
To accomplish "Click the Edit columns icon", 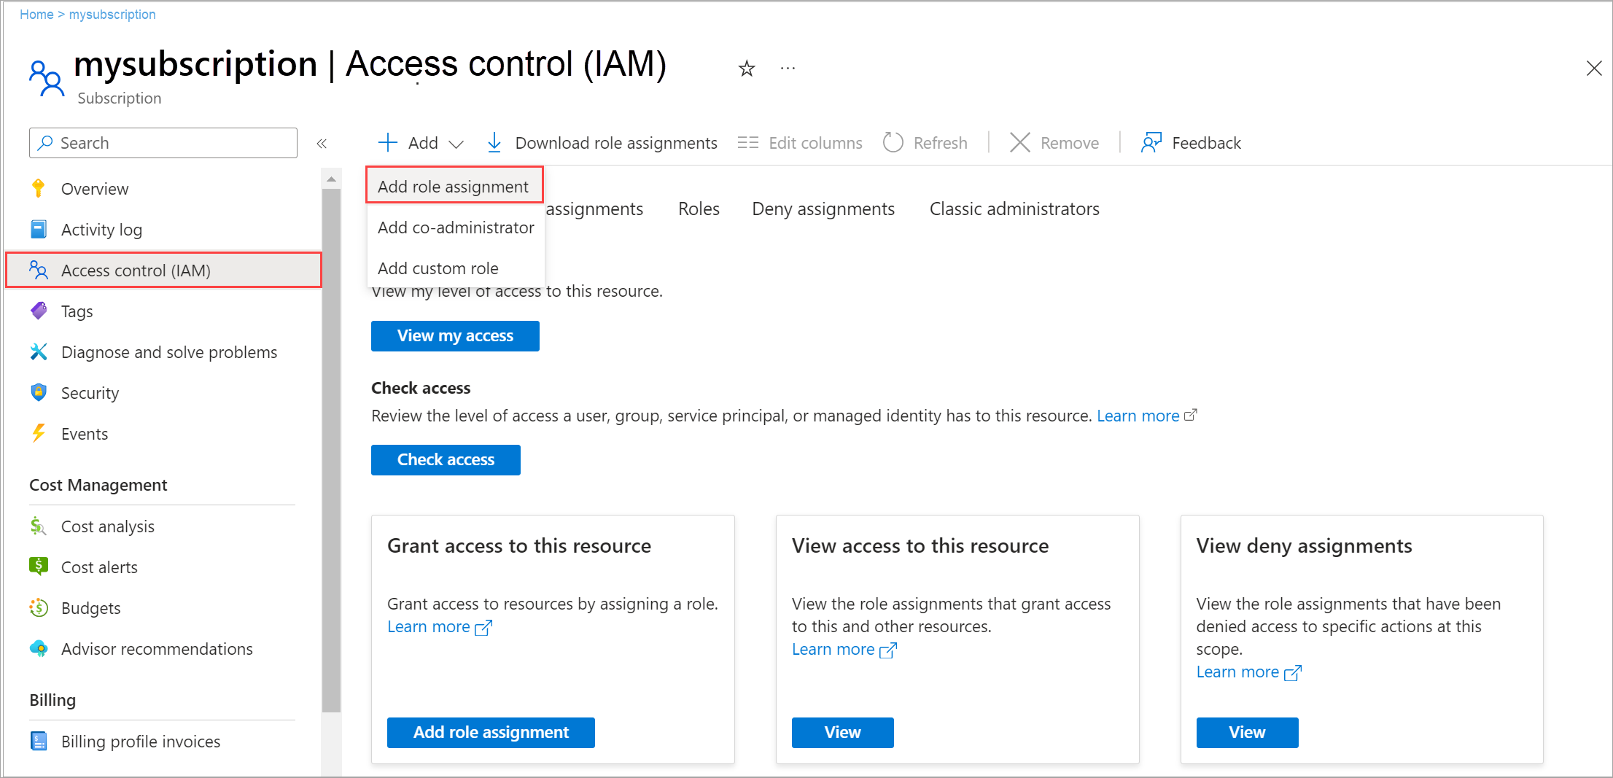I will click(747, 142).
